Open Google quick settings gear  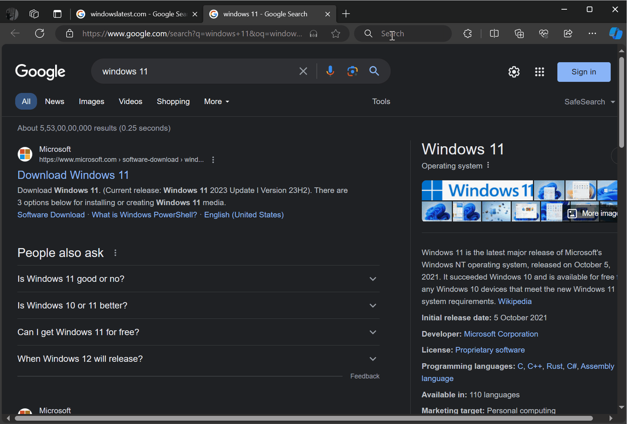(514, 72)
